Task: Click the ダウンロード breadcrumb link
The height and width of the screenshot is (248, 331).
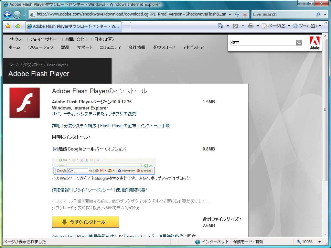Action: click(x=33, y=65)
